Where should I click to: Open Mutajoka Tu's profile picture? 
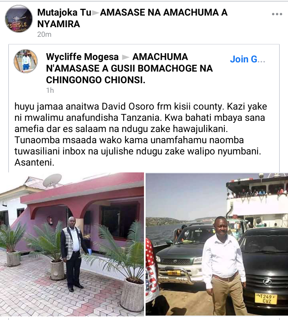coord(18,19)
